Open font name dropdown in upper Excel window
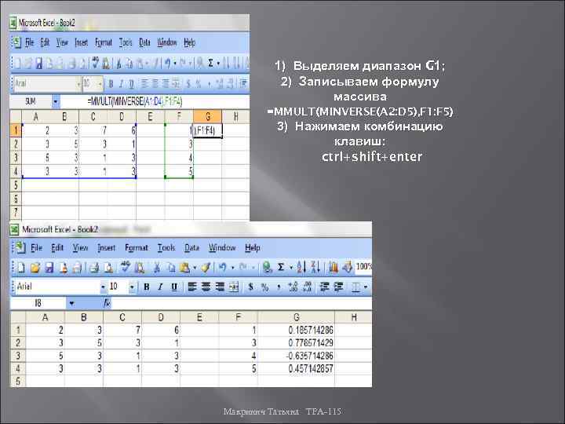Screen dimensions: 565x424 78,84
